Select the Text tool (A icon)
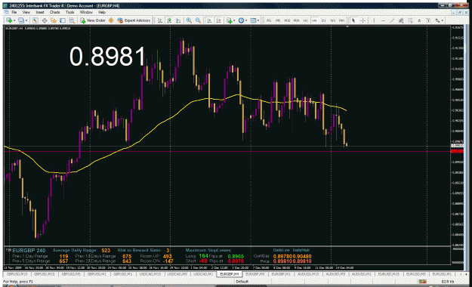The width and height of the screenshot is (472, 287). point(419,20)
